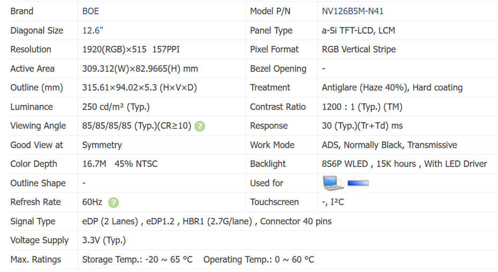This screenshot has height=272, width=498.
Task: Click the Storage Temp. rating text
Action: point(137,260)
